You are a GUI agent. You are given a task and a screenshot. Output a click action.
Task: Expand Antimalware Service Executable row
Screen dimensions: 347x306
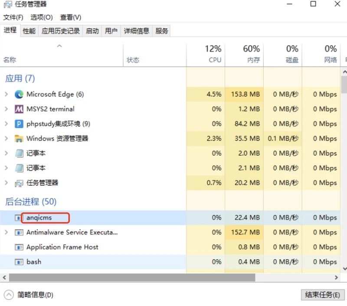pyautogui.click(x=6, y=232)
